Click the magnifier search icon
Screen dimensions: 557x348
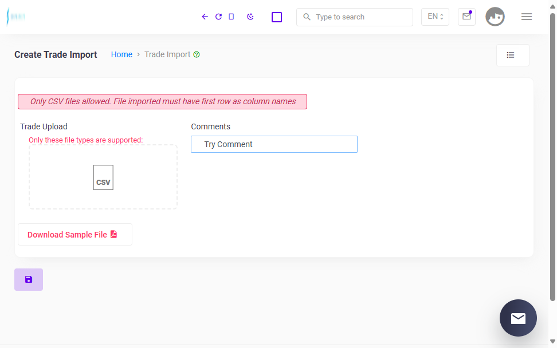[x=307, y=17]
